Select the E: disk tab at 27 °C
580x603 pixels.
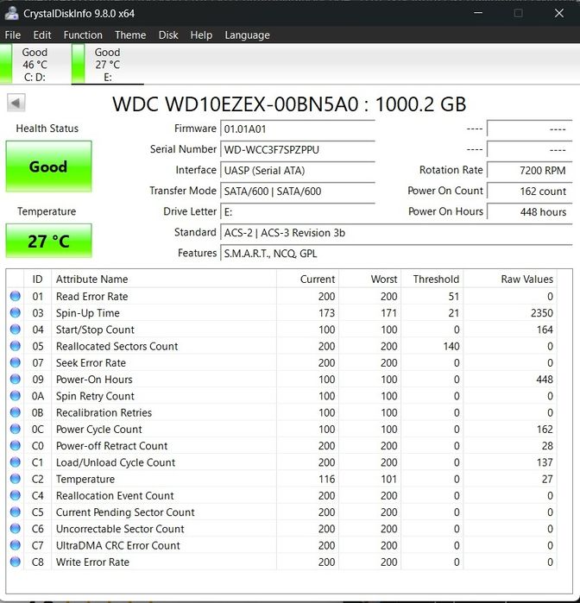(107, 64)
